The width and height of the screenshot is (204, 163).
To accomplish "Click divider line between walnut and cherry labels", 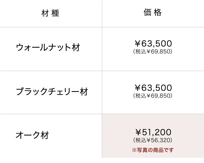I will pyautogui.click(x=51, y=71).
